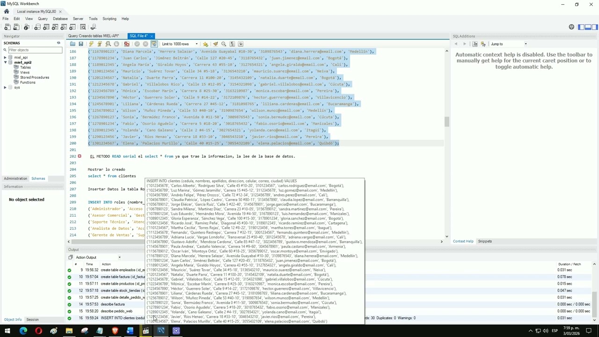The image size is (599, 337).
Task: Open the Windows Start menu
Action: pyautogui.click(x=7, y=331)
